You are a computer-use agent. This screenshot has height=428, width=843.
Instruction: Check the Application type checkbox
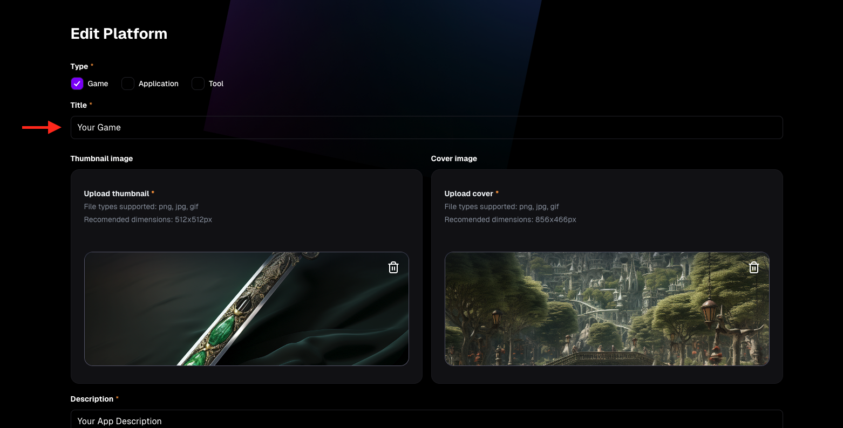[x=128, y=84]
